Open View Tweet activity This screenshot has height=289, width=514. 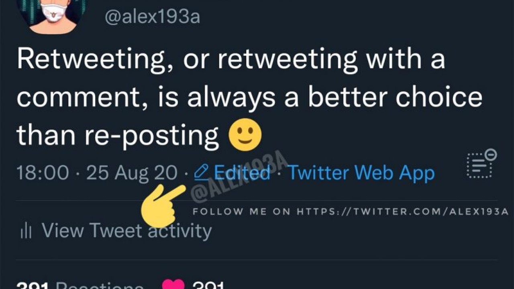tap(126, 231)
